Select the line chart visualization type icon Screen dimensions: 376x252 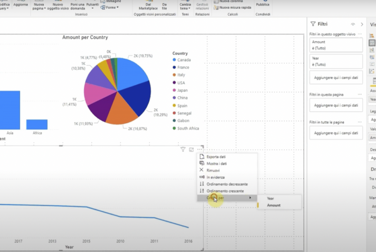pos(372,43)
